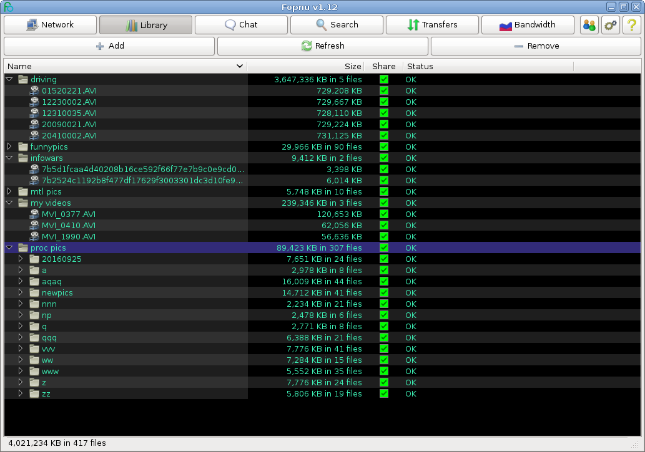Click the video file icon for 01520221.AVI
This screenshot has height=452, width=645.
tap(35, 91)
